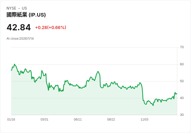Click the 70 label on price axis
The height and width of the screenshot is (133, 191).
tap(182, 47)
